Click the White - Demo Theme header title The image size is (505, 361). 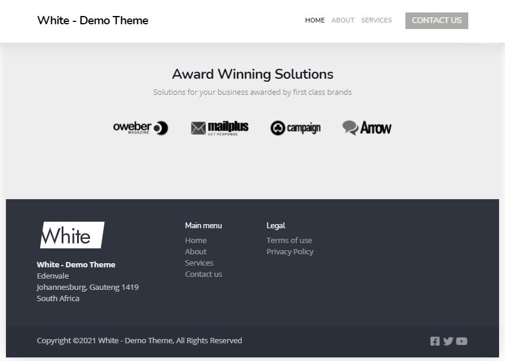pyautogui.click(x=92, y=20)
